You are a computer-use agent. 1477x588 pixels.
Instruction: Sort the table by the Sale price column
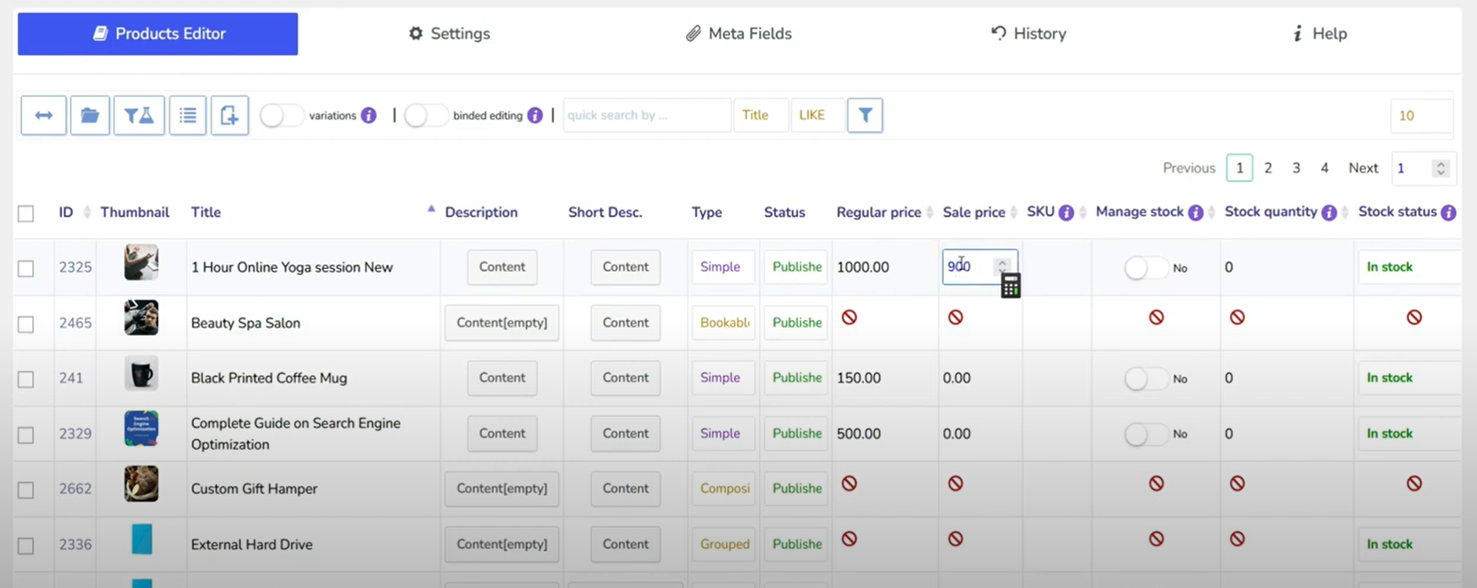tap(1014, 212)
